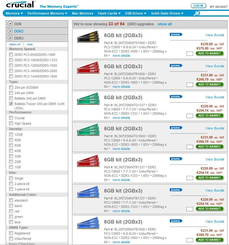This screenshot has height=245, width=229.
Task: Tick the High Speed performance checkbox
Action: pos(11,123)
